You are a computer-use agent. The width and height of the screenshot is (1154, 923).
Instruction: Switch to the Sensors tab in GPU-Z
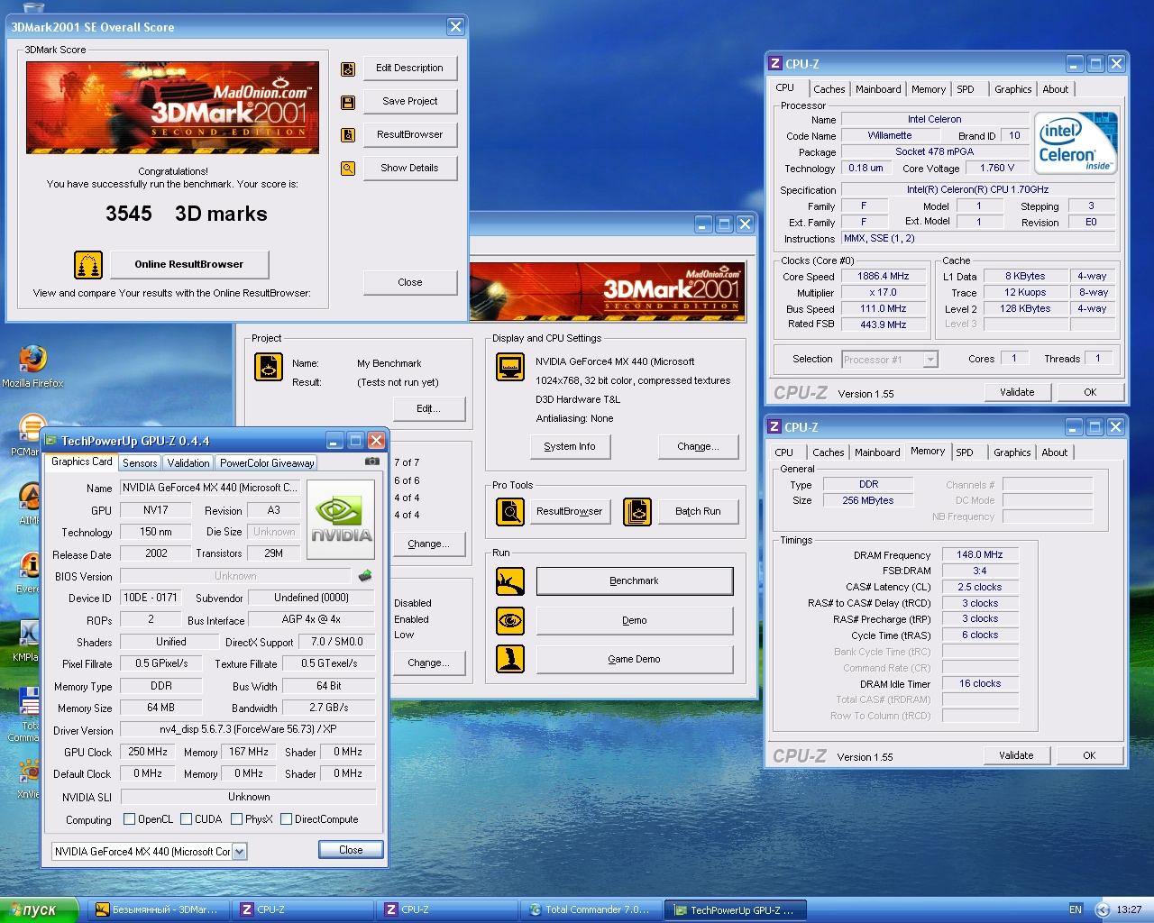(140, 462)
